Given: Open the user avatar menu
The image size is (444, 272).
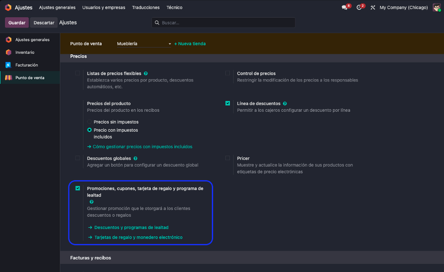Looking at the screenshot, I should [x=436, y=8].
